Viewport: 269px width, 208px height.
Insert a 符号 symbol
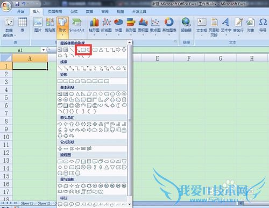(263, 25)
